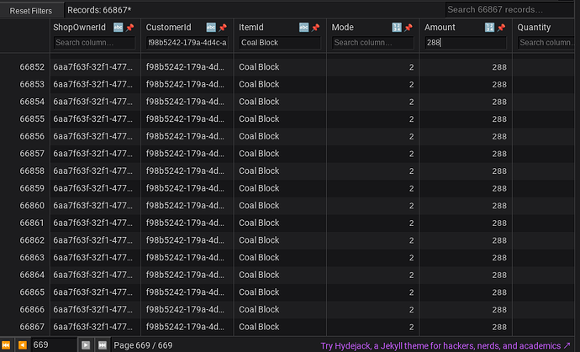The width and height of the screenshot is (580, 352).
Task: Click the Reset Filters button
Action: click(x=31, y=11)
